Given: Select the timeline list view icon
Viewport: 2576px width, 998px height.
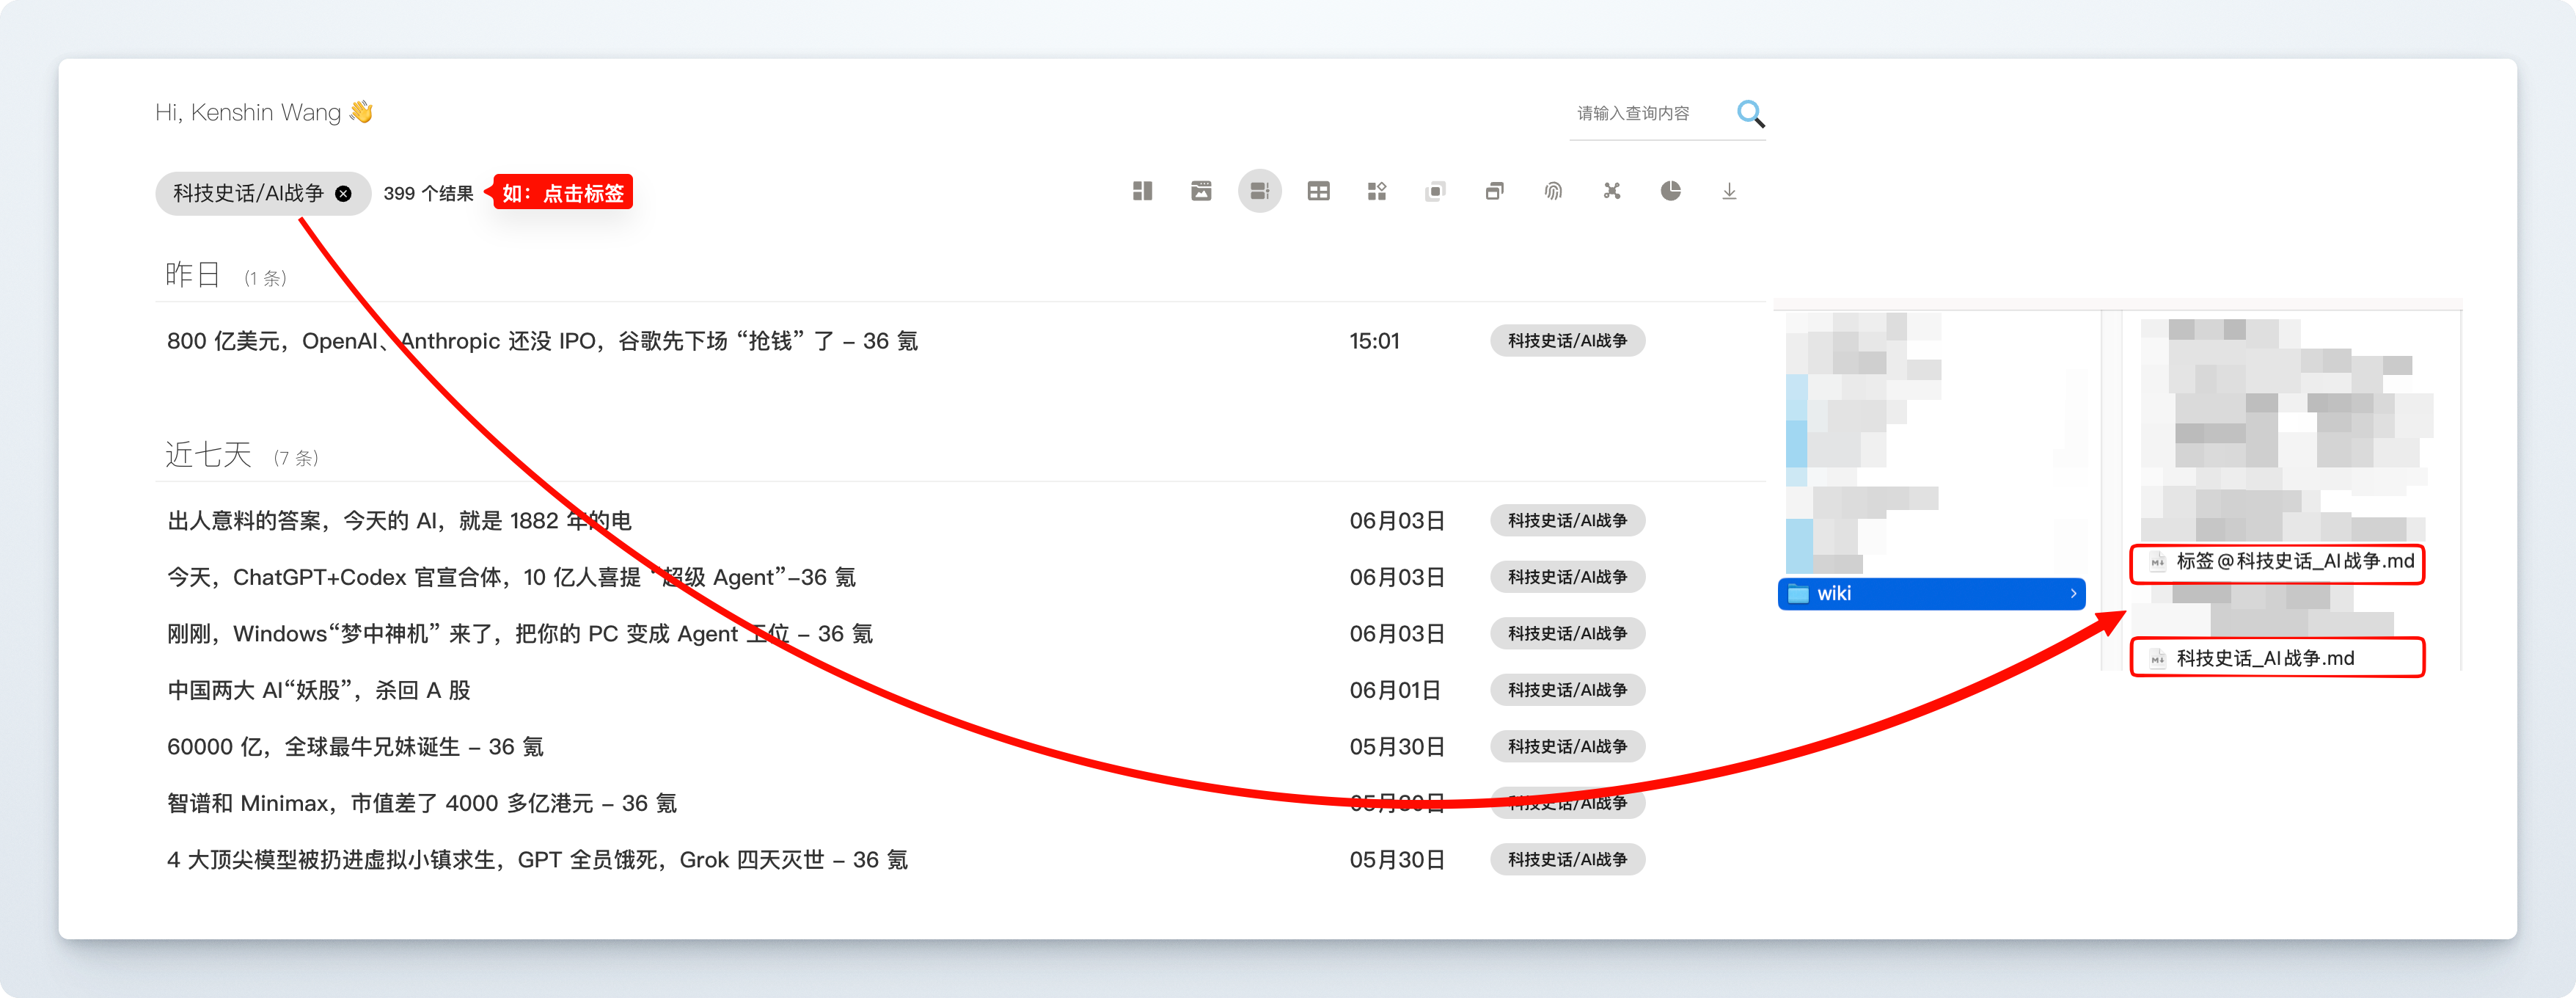Looking at the screenshot, I should click(1260, 191).
